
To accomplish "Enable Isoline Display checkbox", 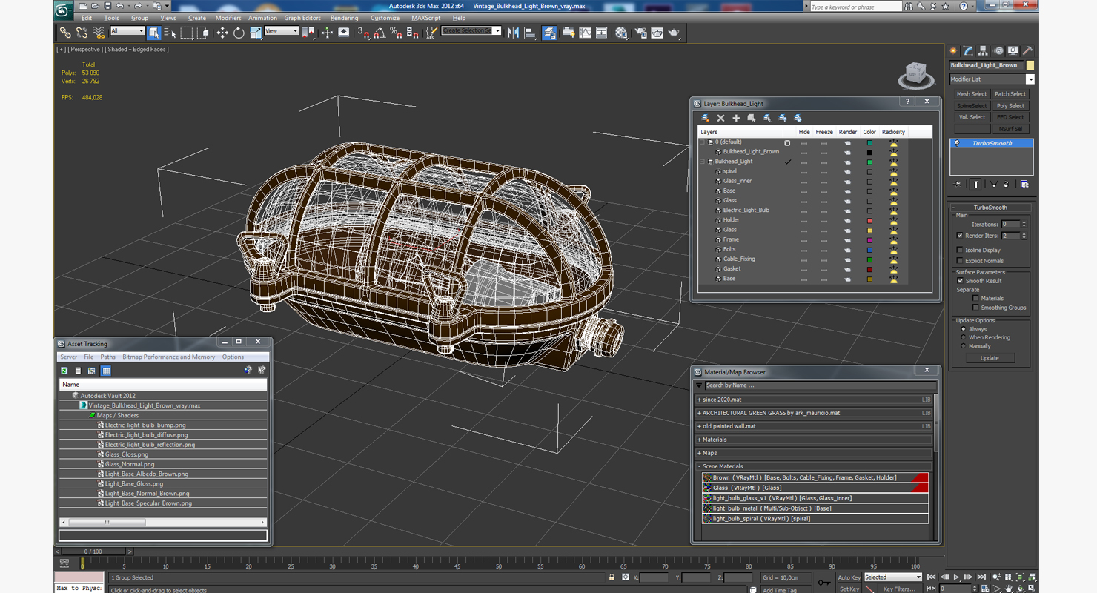I will 960,251.
